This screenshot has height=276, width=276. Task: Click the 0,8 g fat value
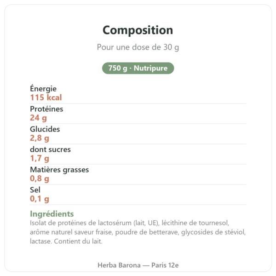click(x=40, y=178)
